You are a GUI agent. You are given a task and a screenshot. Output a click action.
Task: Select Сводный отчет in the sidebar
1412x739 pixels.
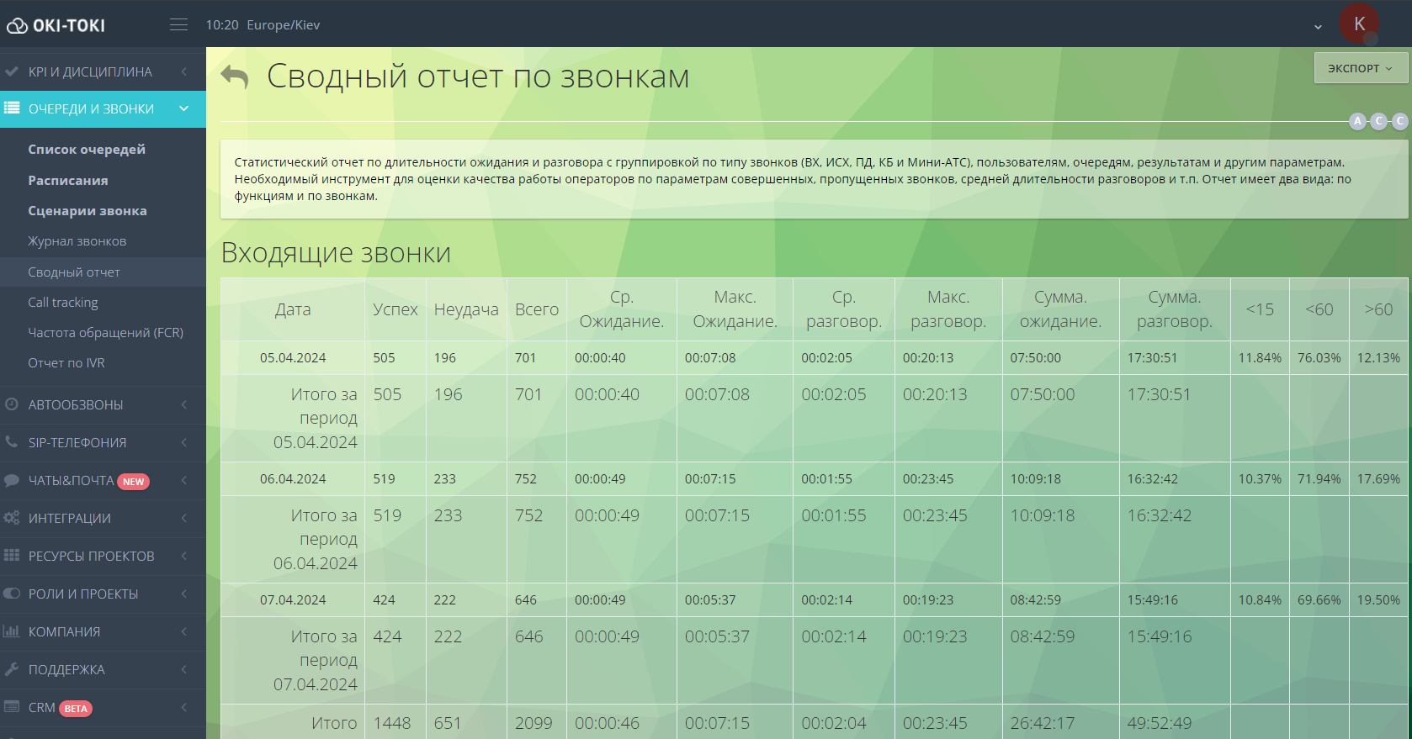(x=74, y=272)
